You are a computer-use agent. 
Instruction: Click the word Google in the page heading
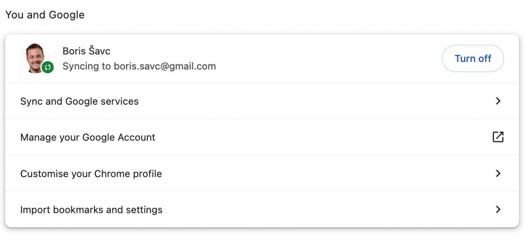66,15
